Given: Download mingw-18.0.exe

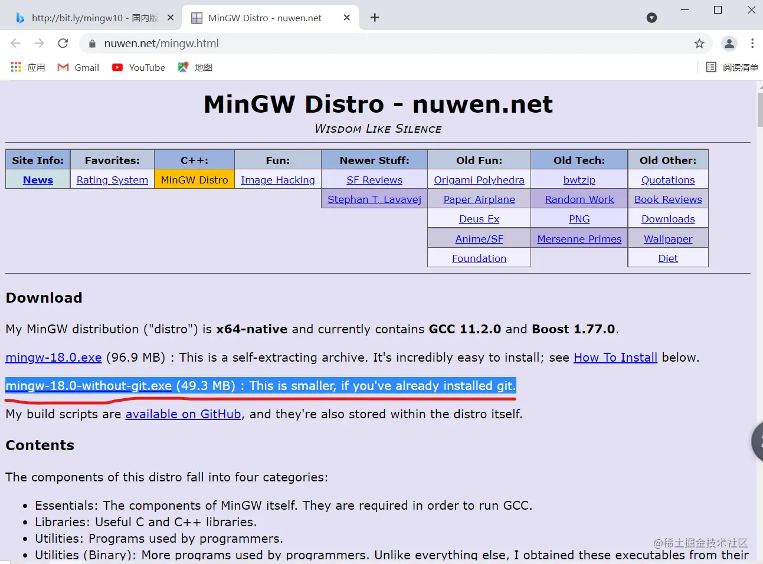Looking at the screenshot, I should (54, 358).
